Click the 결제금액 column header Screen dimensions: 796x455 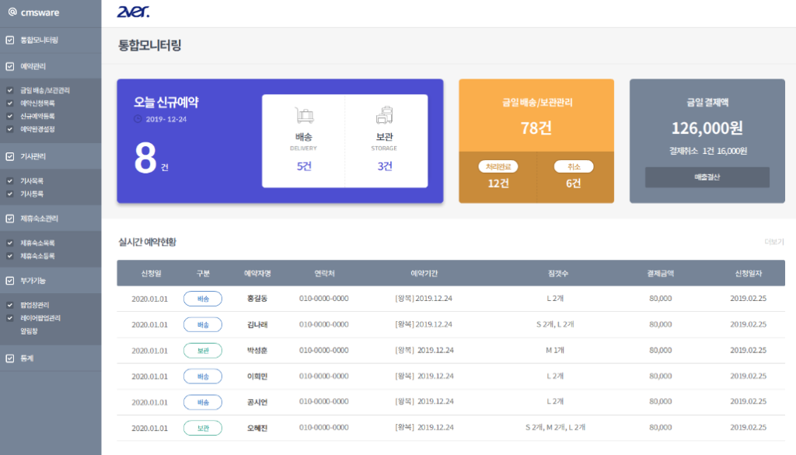pos(661,273)
